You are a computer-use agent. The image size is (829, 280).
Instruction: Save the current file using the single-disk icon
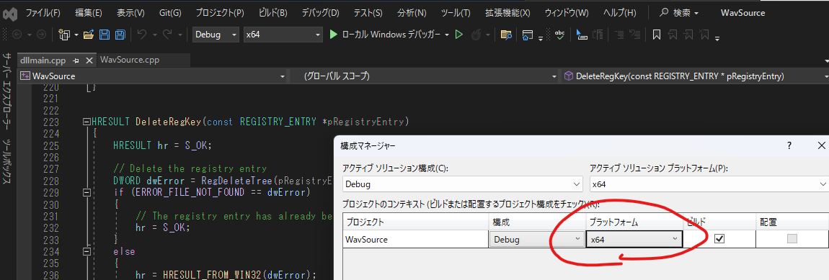(x=104, y=35)
